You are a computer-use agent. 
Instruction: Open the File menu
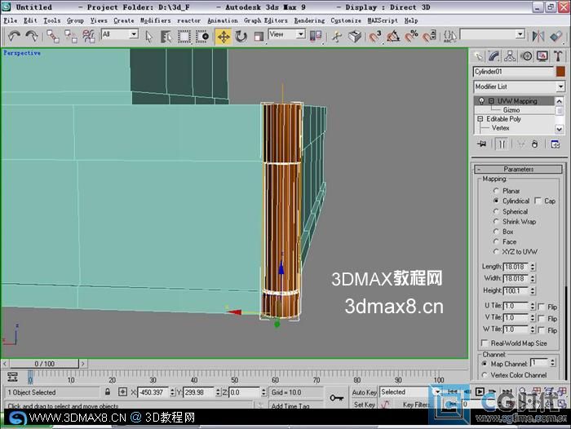tap(10, 20)
